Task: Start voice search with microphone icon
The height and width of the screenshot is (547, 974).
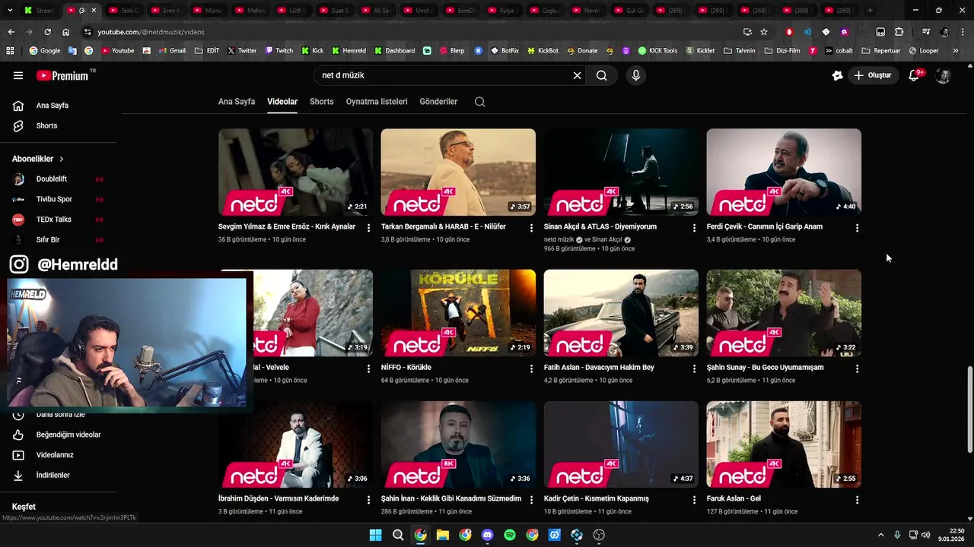Action: (x=636, y=75)
